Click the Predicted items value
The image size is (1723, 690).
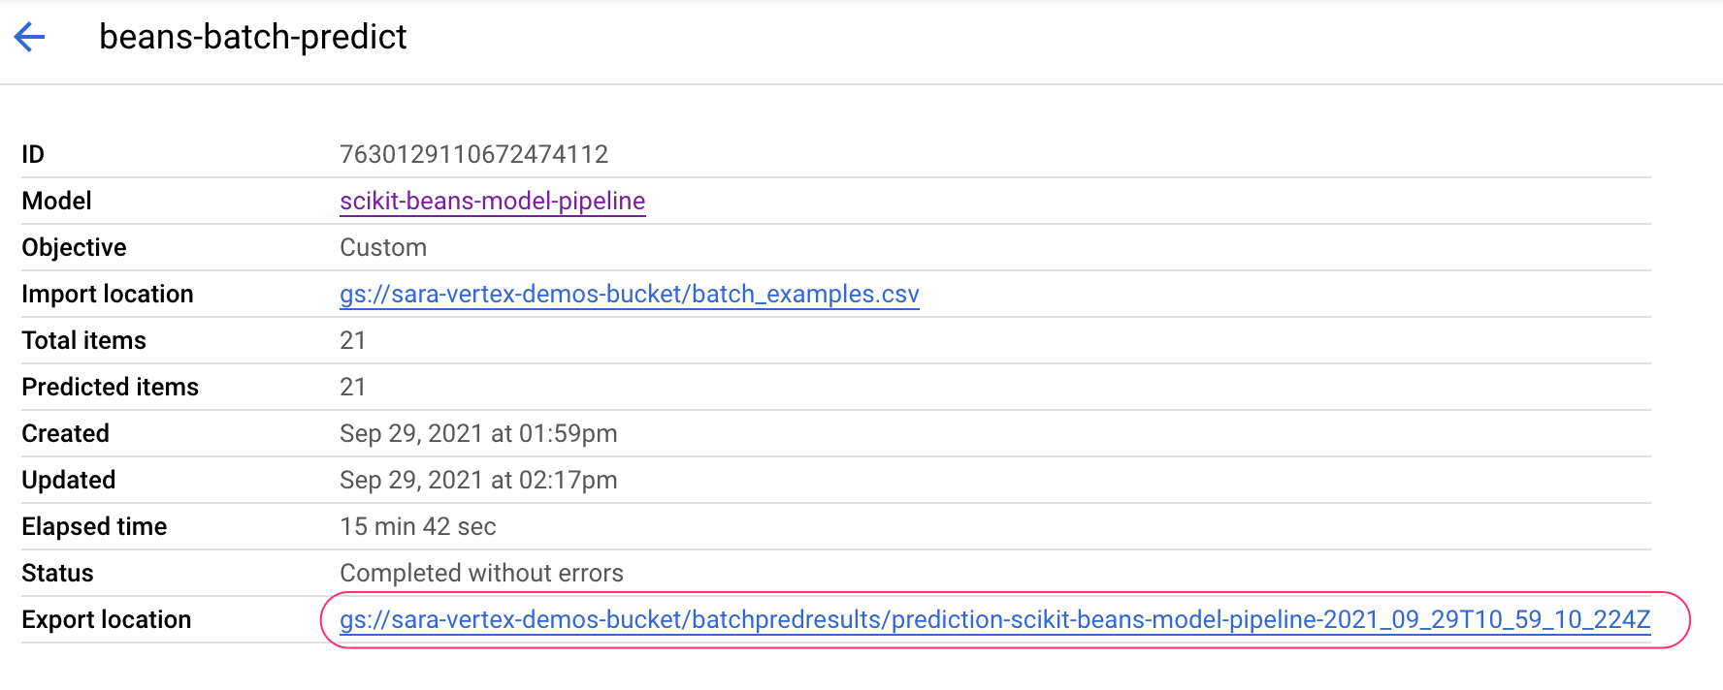click(x=352, y=387)
